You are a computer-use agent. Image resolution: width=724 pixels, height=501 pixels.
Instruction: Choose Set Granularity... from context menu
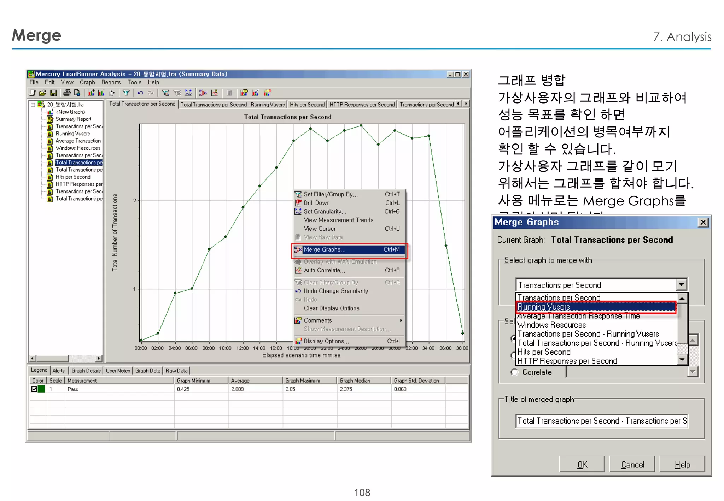[x=349, y=211]
